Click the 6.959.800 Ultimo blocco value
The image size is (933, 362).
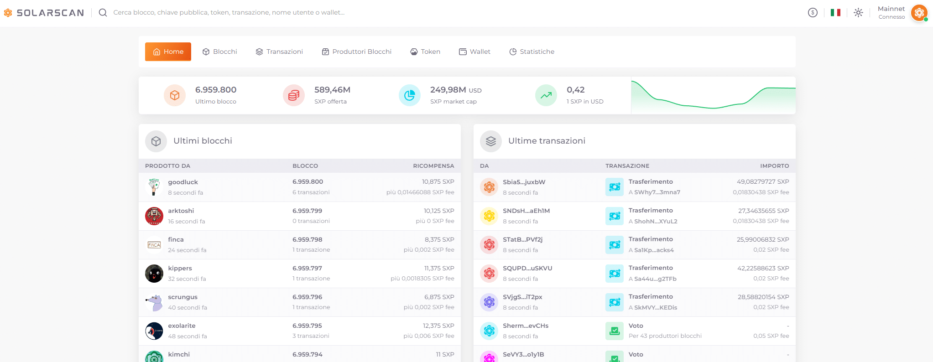point(216,90)
